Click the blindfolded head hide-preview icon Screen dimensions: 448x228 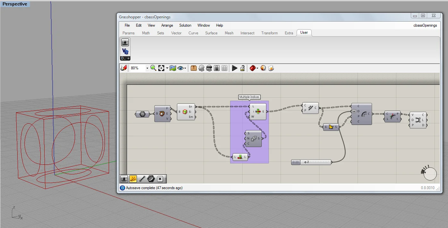(x=209, y=68)
